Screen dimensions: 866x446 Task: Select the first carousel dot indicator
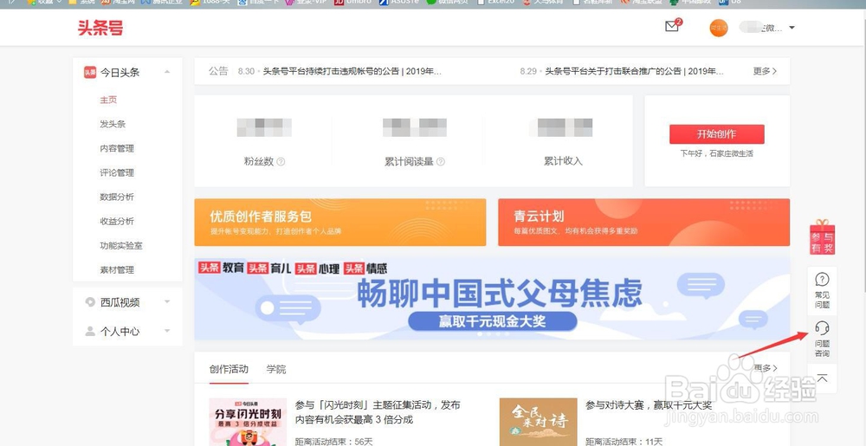tap(480, 334)
